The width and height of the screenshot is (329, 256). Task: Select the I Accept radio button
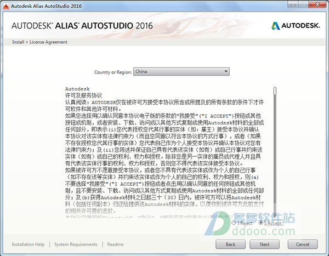coord(261,223)
